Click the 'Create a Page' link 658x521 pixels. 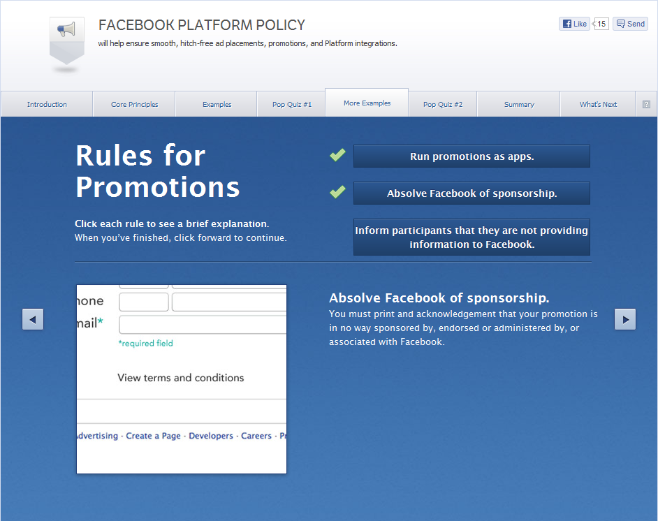[153, 436]
